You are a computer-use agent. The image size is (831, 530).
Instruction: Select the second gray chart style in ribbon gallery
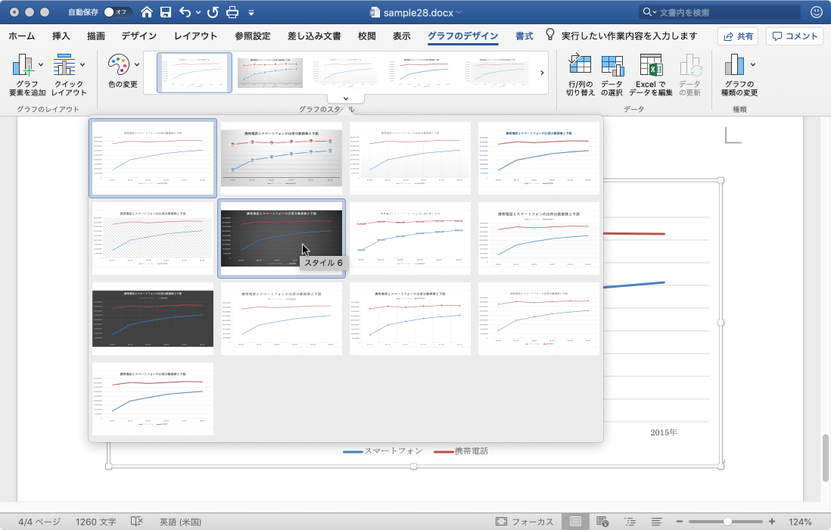click(x=270, y=73)
